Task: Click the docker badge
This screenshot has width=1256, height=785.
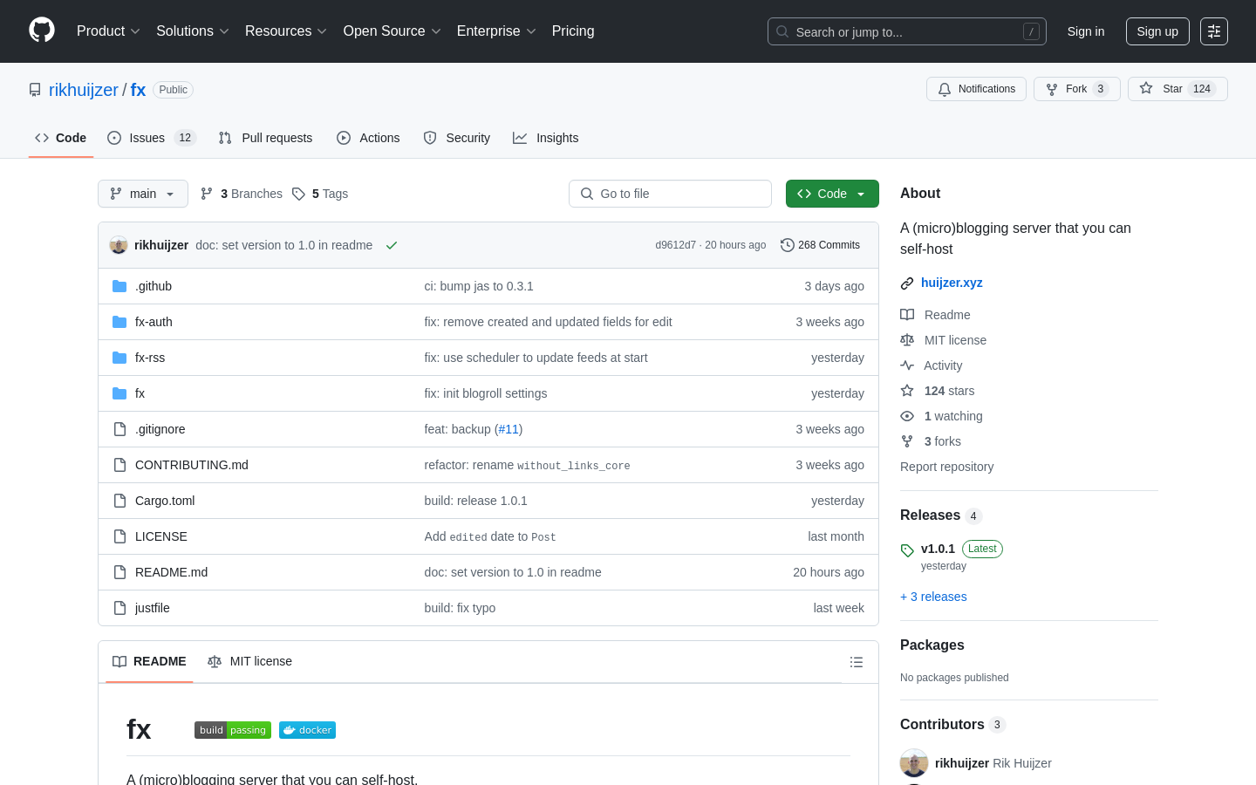Action: [x=307, y=730]
